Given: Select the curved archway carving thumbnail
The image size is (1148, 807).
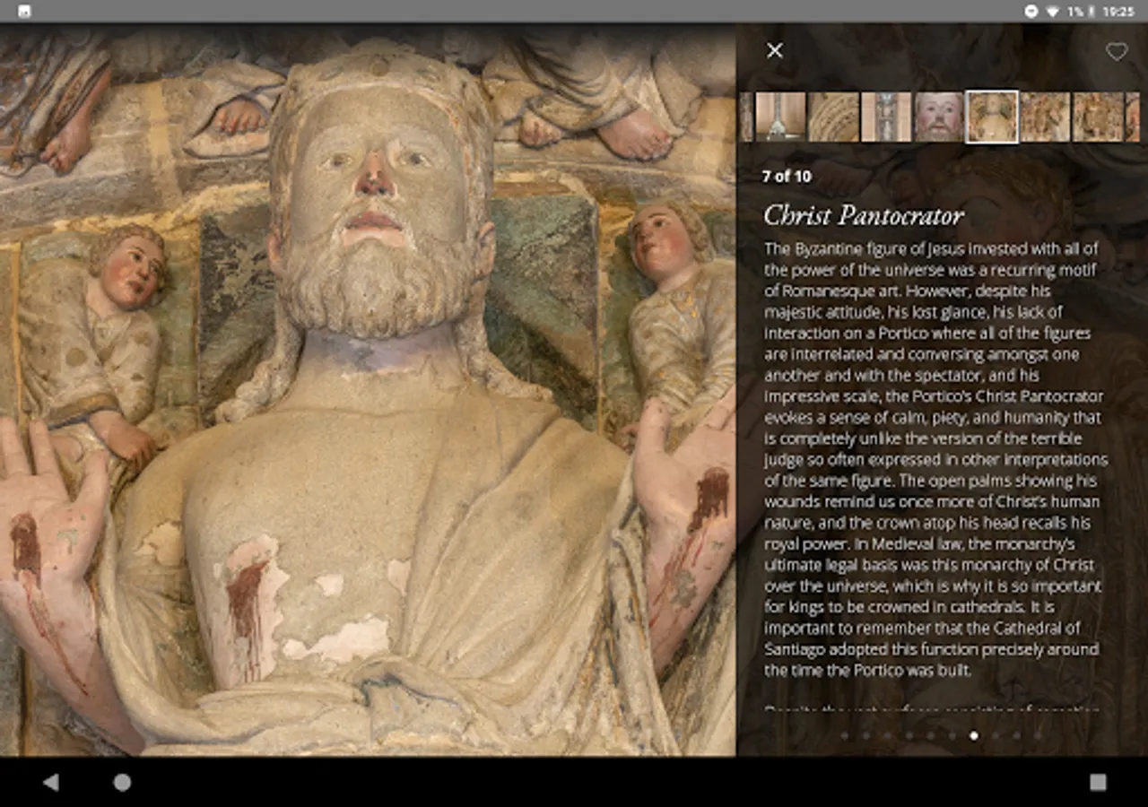Looking at the screenshot, I should coord(833,117).
